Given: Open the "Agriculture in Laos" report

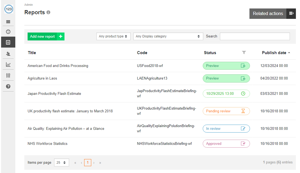Looking at the screenshot, I should pos(43,78).
